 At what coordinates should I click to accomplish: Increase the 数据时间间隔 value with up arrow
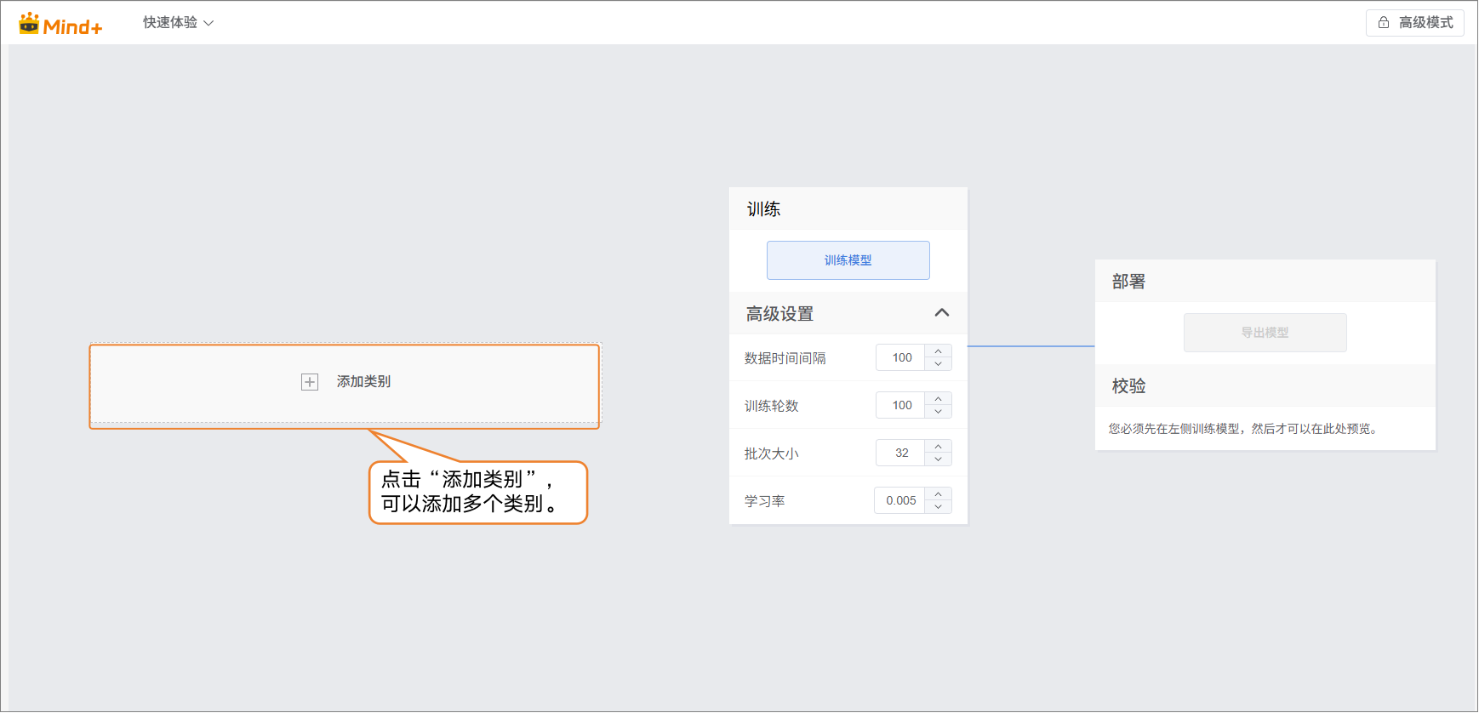pos(938,351)
